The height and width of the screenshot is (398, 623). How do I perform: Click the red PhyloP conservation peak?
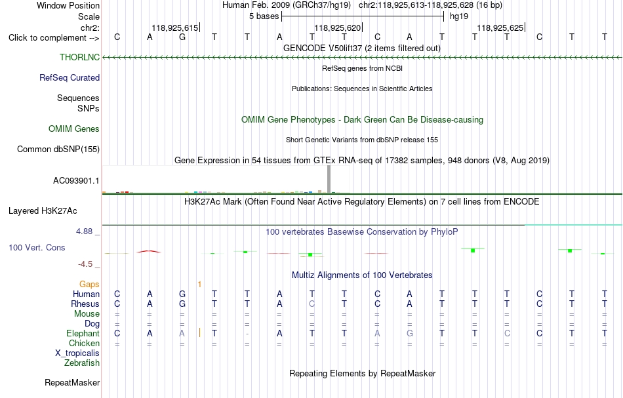click(149, 251)
